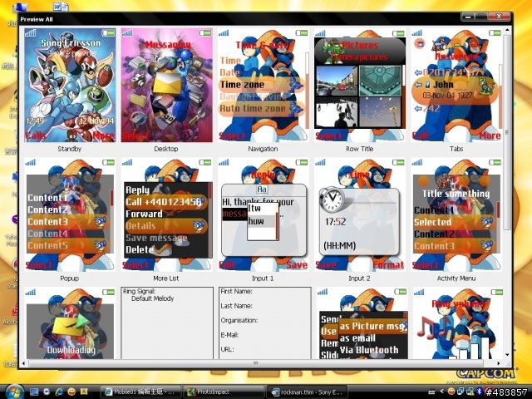
Task: Click 'as email' in submenu preview
Action: coord(357,338)
